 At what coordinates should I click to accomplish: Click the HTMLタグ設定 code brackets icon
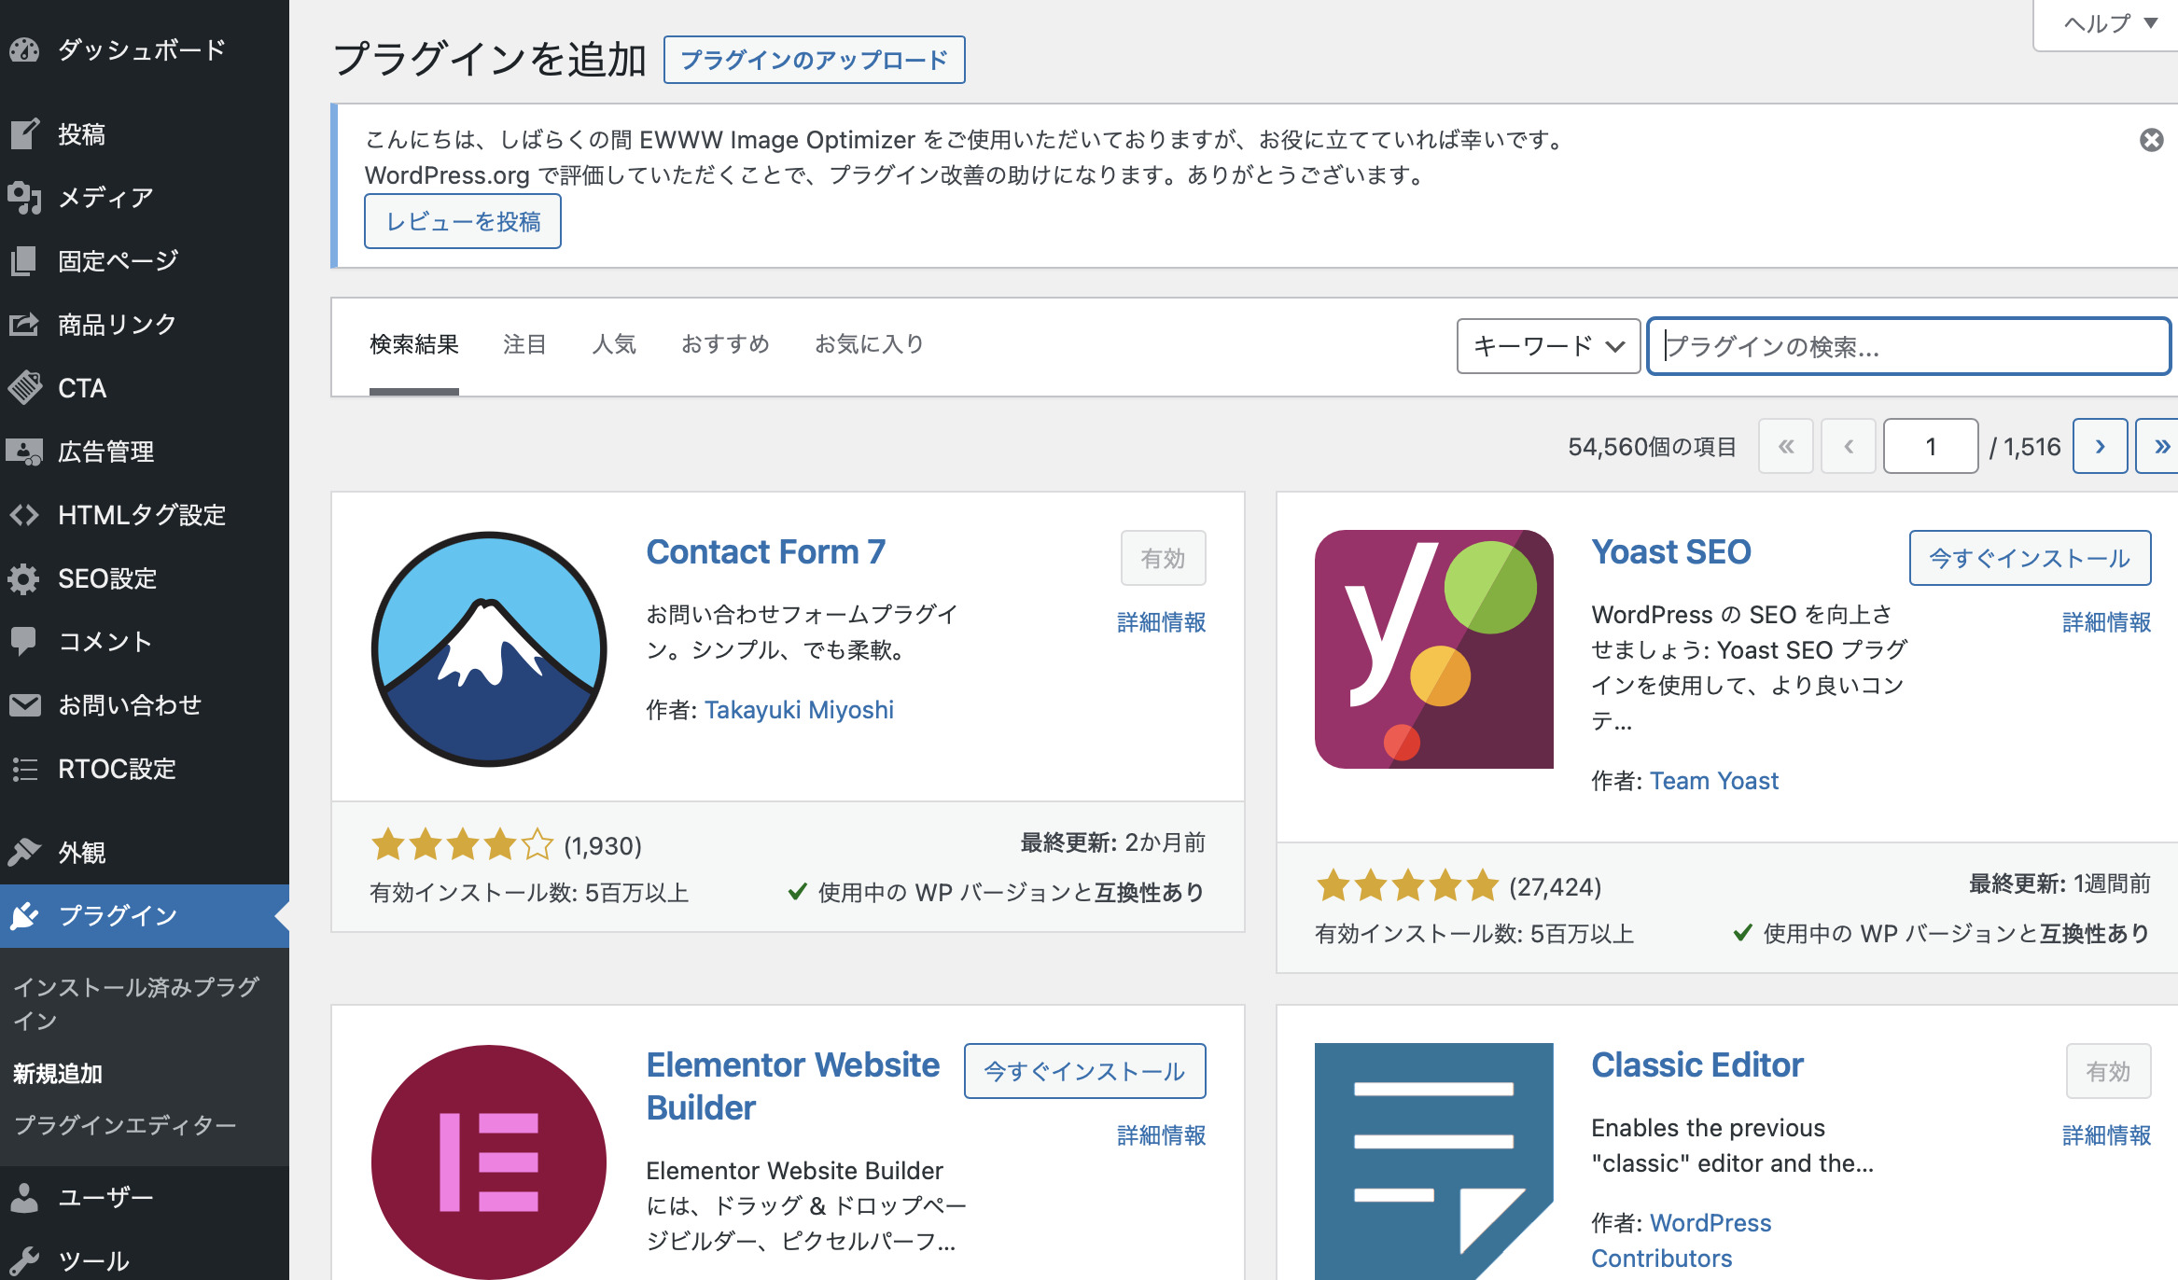(x=24, y=515)
